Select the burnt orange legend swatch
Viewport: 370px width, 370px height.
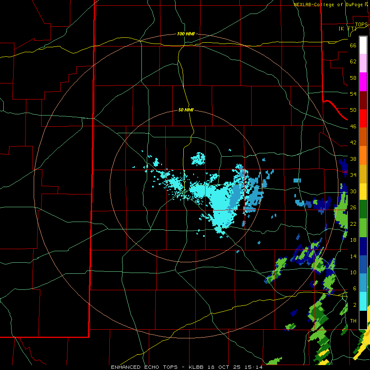363,137
